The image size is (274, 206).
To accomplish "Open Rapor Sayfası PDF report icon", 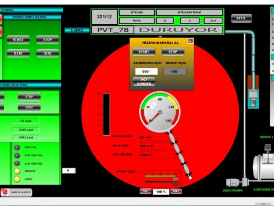I will coord(5,192).
